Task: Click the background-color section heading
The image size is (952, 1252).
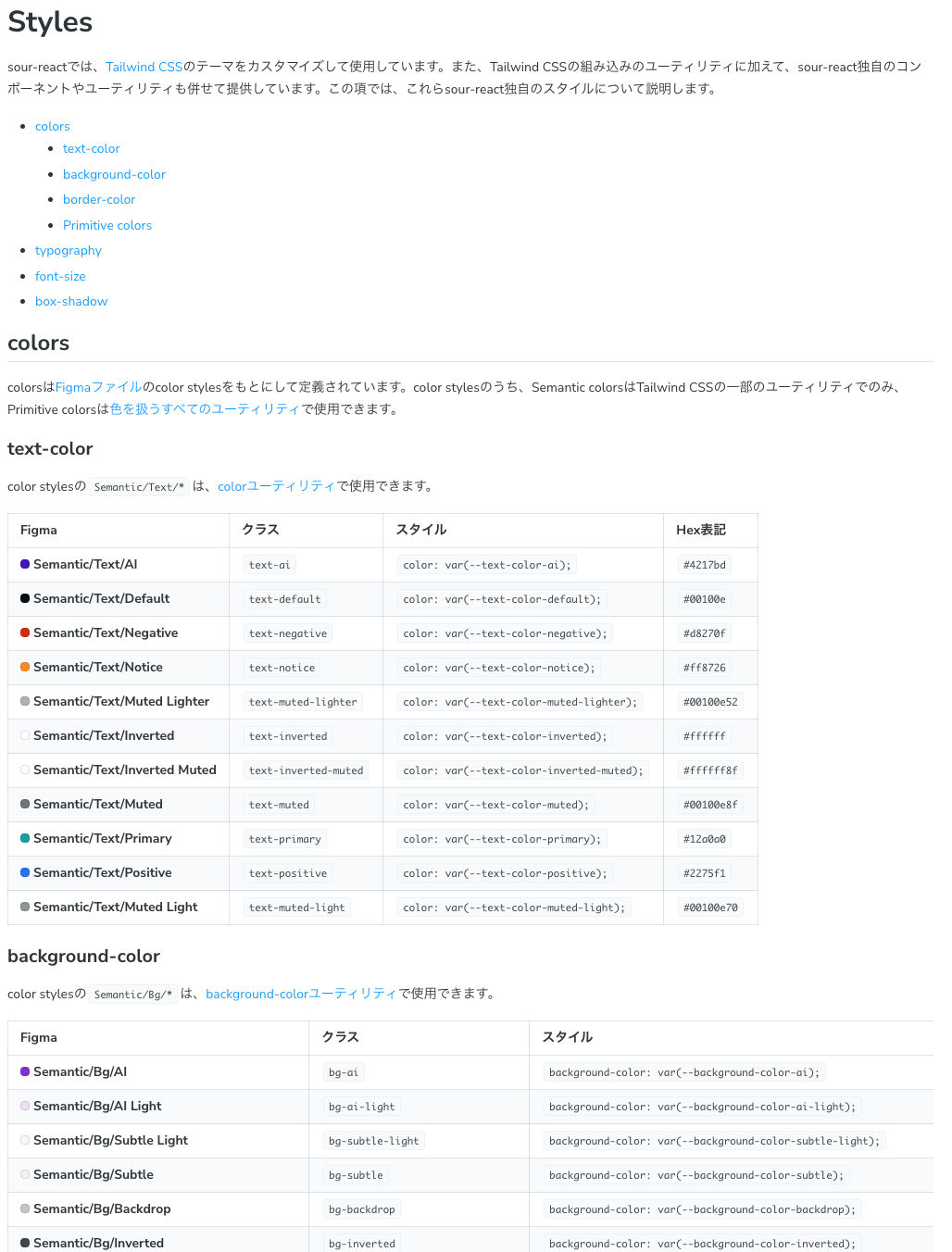Action: (x=83, y=956)
